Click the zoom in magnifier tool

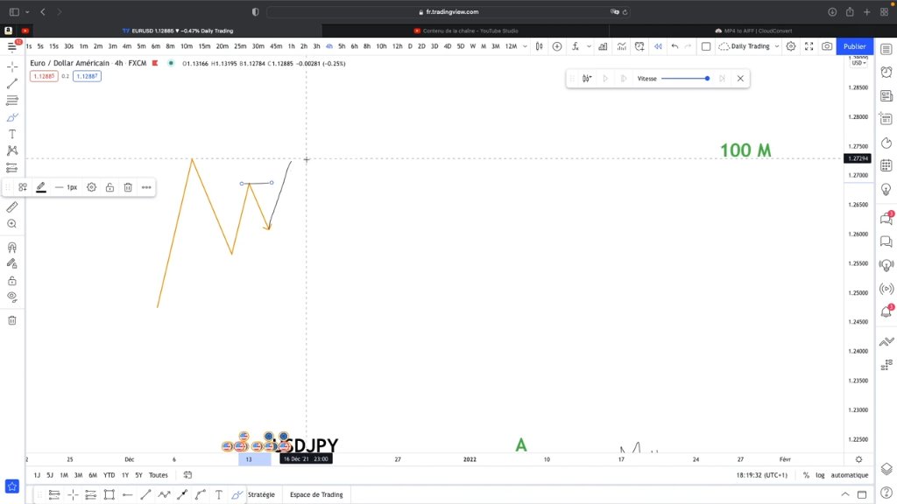(x=12, y=224)
